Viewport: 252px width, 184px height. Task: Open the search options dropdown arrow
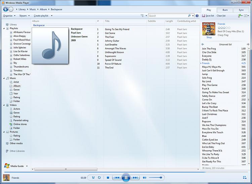193,16
